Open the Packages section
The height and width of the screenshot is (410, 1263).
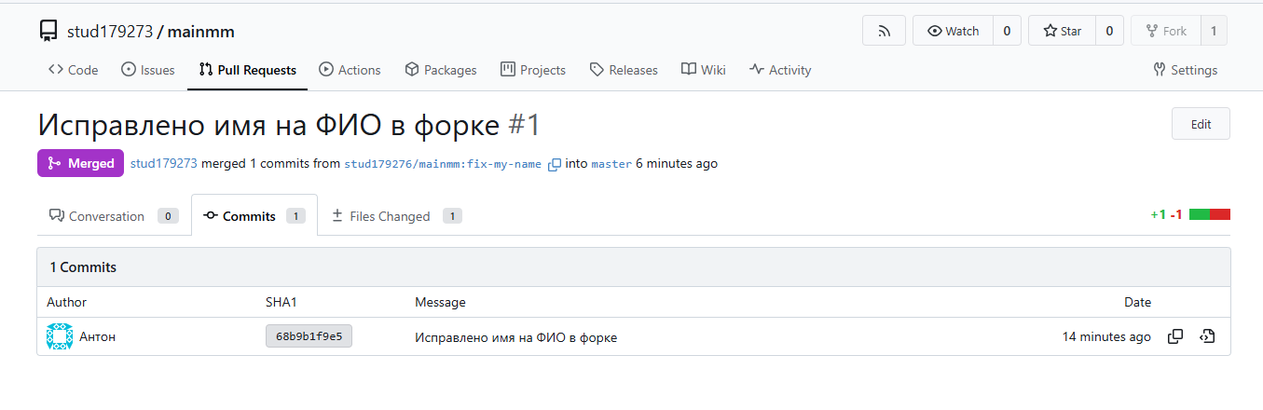(x=441, y=70)
